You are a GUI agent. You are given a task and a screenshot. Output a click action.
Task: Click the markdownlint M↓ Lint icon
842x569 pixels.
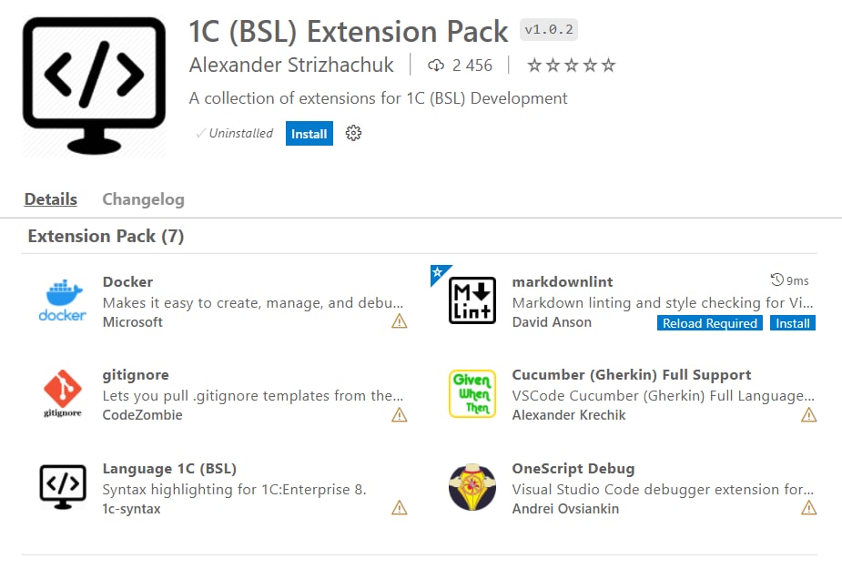(472, 300)
